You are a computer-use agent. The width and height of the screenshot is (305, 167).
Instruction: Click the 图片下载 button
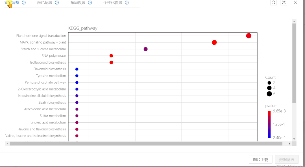coord(260,159)
